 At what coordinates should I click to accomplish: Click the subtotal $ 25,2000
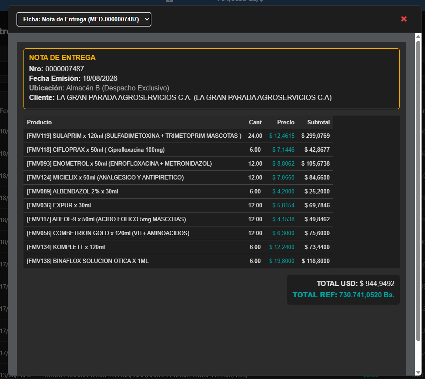[317, 192]
